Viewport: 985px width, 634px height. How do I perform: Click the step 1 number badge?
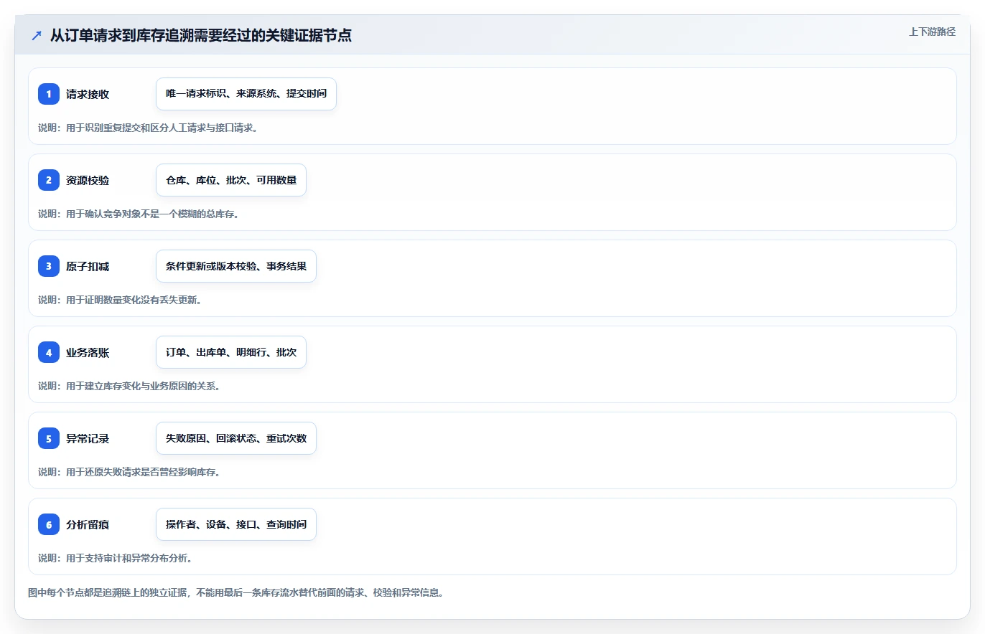pyautogui.click(x=49, y=94)
